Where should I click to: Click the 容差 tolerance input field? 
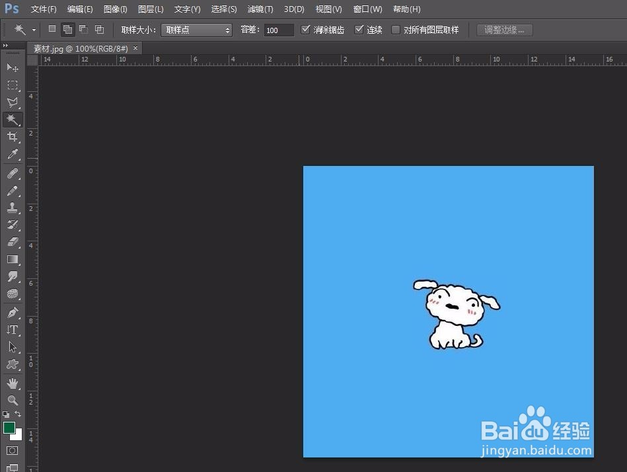[x=279, y=30]
